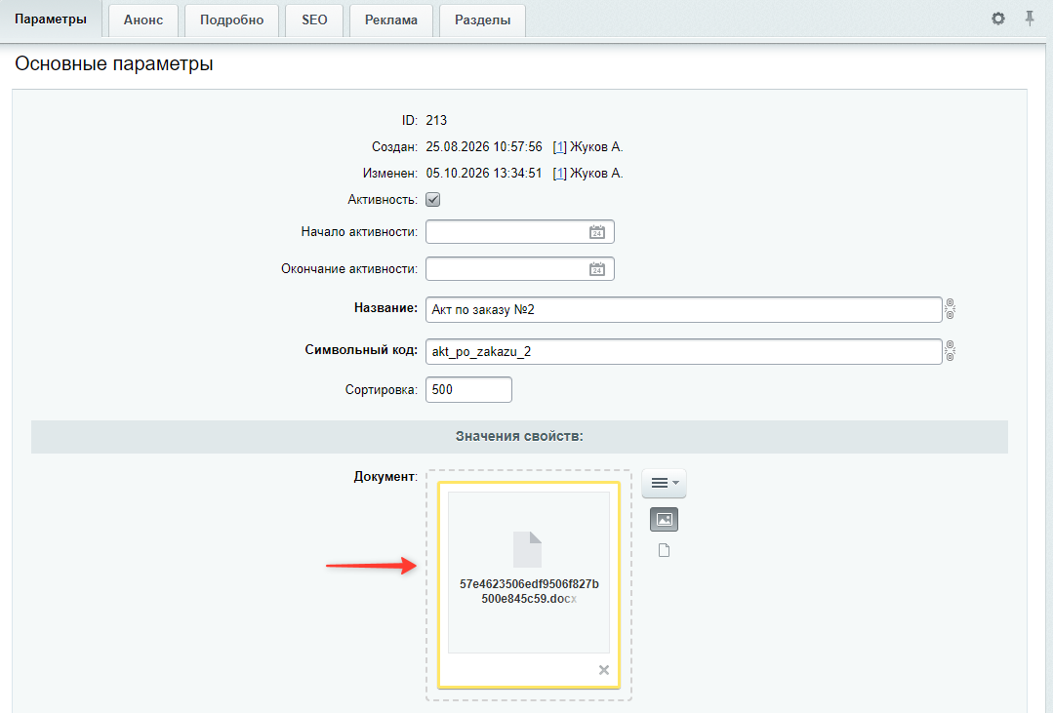Open the Реклама tab
The height and width of the screenshot is (713, 1053).
390,20
